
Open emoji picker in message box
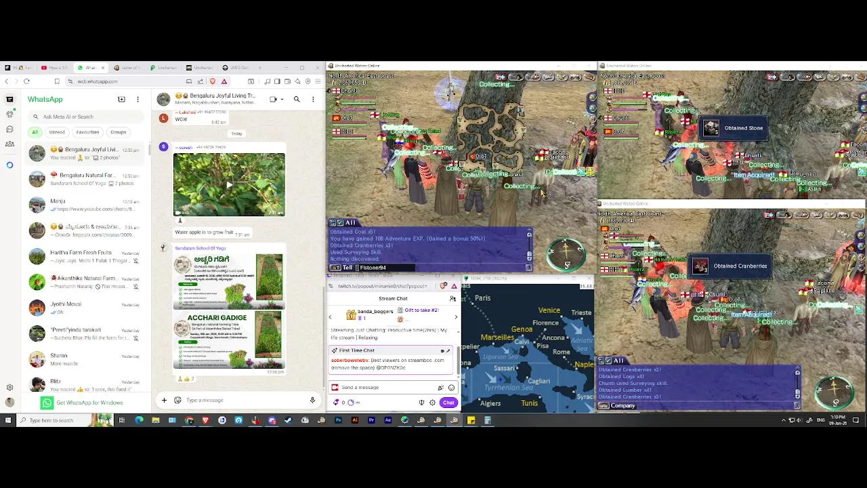[x=177, y=400]
